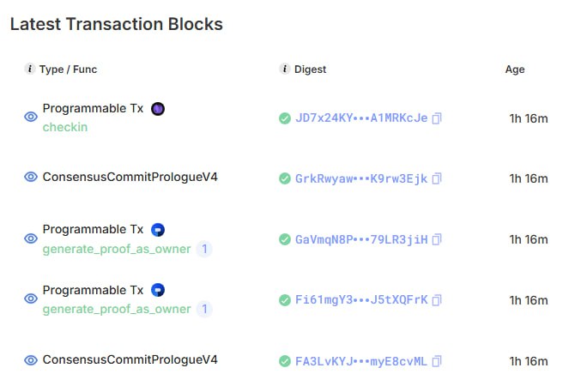Click the purple app icon beside checkin transaction

tap(158, 109)
